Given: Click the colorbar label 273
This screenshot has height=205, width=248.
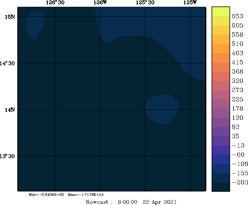Looking at the screenshot, I should point(237,90).
